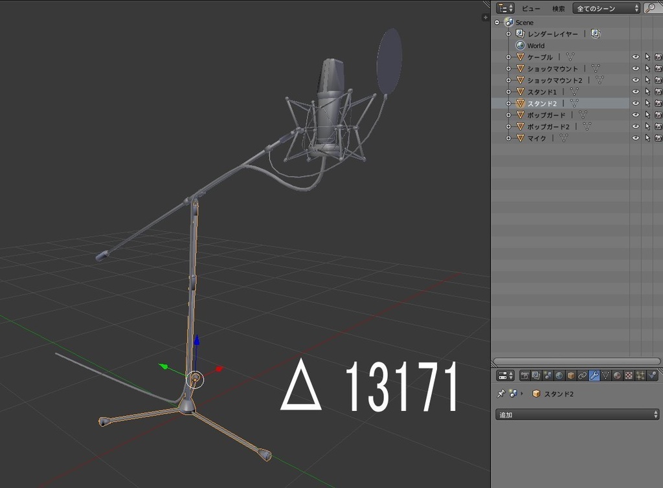Hide ケーブル with its eye icon
This screenshot has height=488, width=663.
pos(636,56)
